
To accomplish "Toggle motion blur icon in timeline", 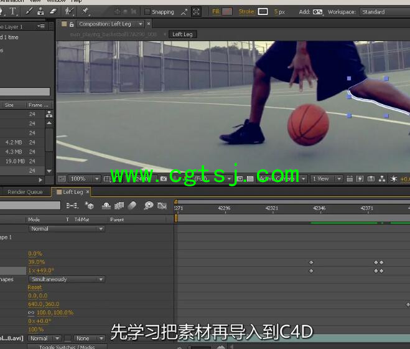I will coord(133,206).
